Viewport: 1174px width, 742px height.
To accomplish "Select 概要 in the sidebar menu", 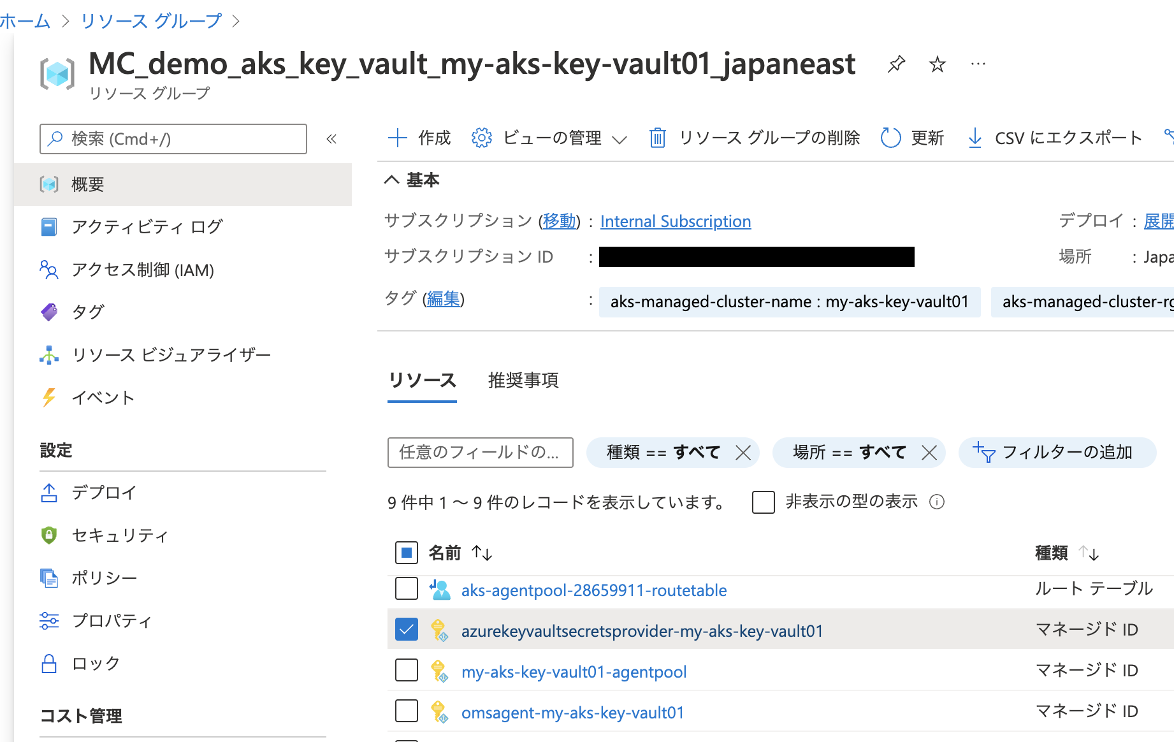I will pos(183,184).
